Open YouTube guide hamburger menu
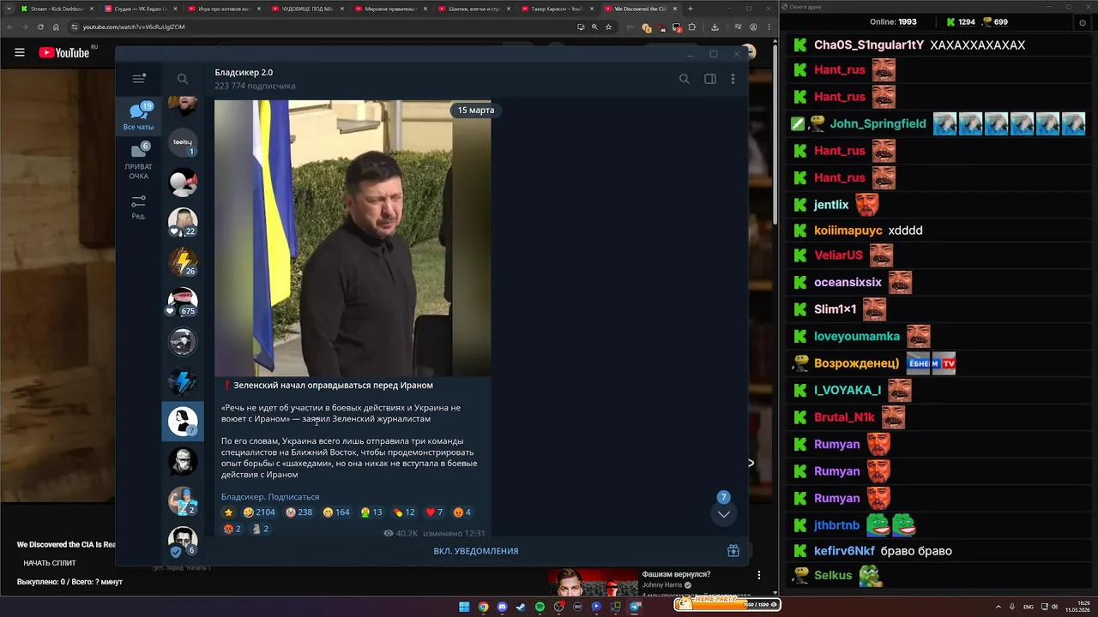Image resolution: width=1098 pixels, height=617 pixels. [20, 52]
